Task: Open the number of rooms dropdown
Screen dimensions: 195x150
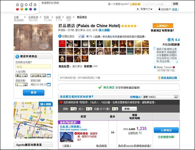Action: pyautogui.click(x=73, y=109)
